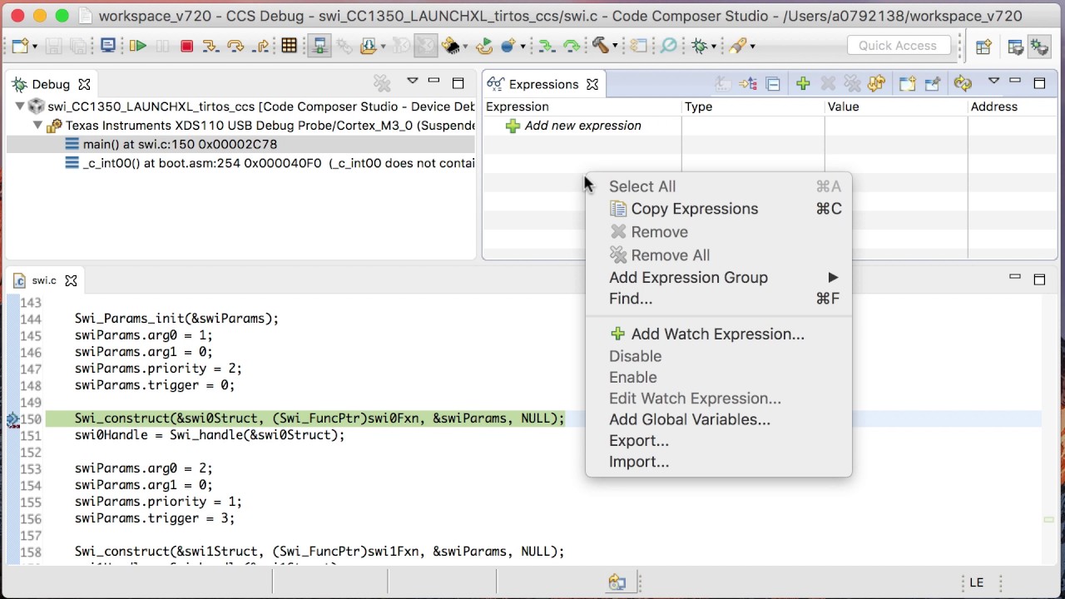Minimize the Debug view panel
Screen dimensions: 1065x599
(433, 81)
